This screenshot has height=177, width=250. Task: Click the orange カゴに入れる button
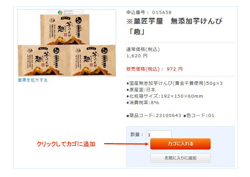click(x=180, y=144)
